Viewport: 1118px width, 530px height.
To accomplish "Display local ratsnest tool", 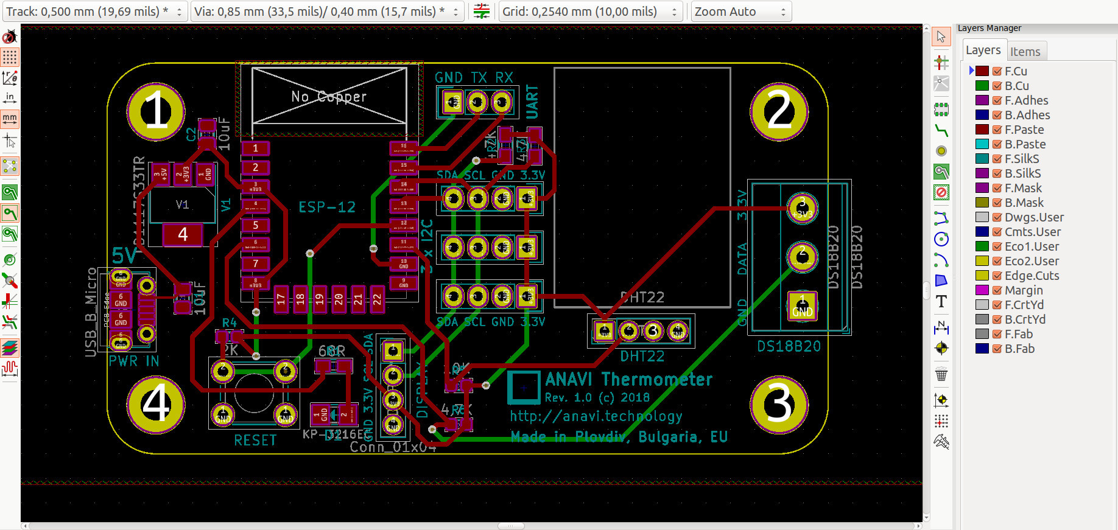I will [941, 83].
